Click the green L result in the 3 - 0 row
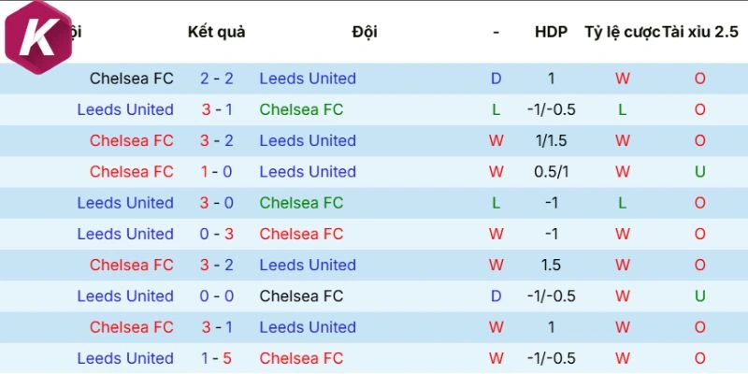Viewport: 748px width, 374px height. point(496,203)
